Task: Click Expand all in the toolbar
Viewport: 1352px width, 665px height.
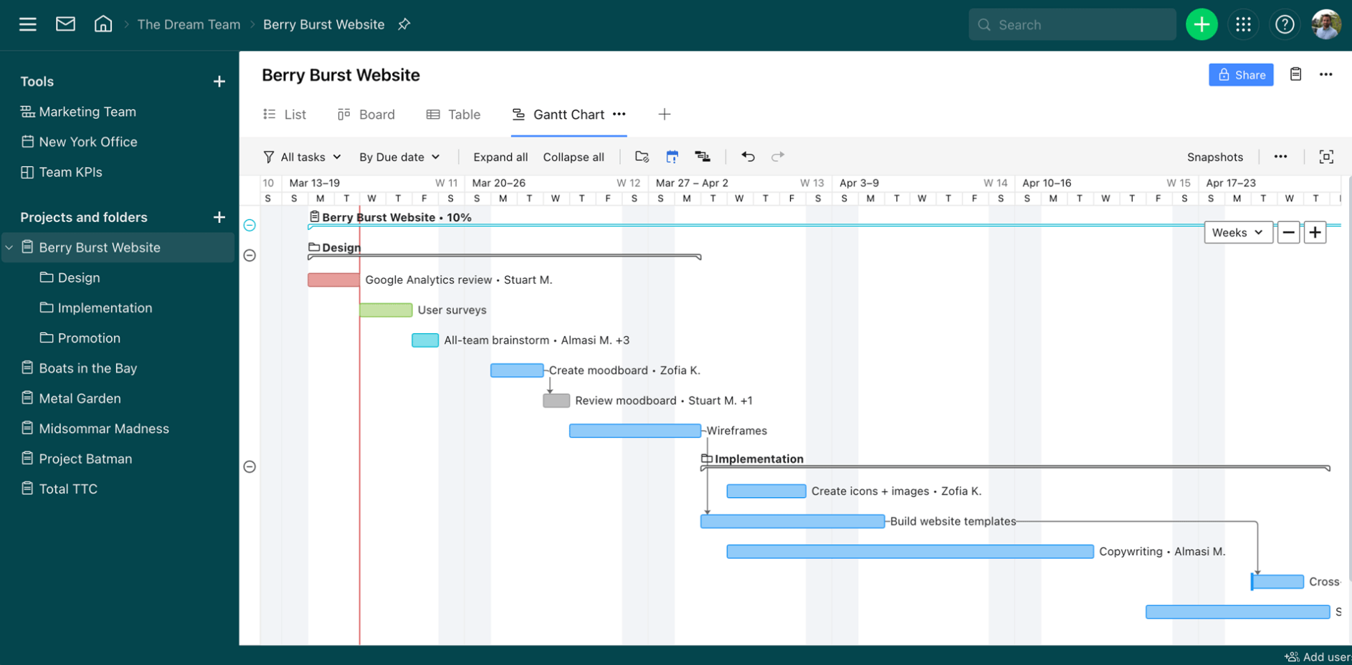Action: point(500,156)
